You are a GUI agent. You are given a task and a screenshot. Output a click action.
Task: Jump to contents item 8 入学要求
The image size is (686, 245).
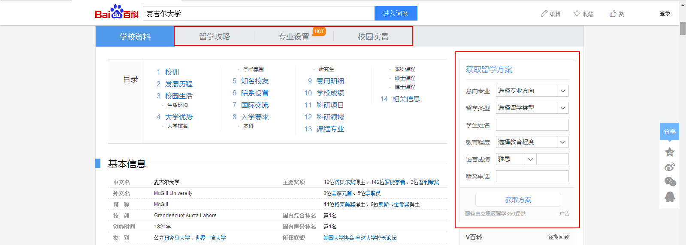coord(254,117)
